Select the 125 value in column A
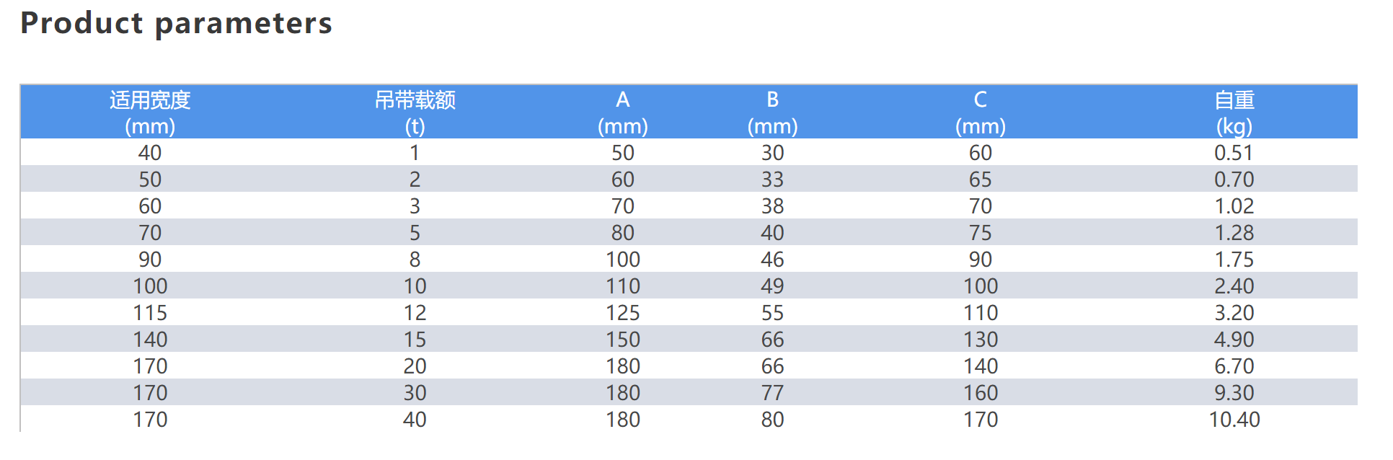Viewport: 1393px width, 460px height. (623, 313)
